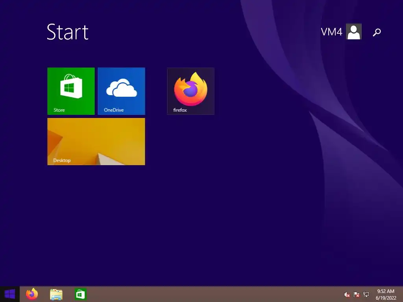
Task: Open the Store tile
Action: point(71,91)
